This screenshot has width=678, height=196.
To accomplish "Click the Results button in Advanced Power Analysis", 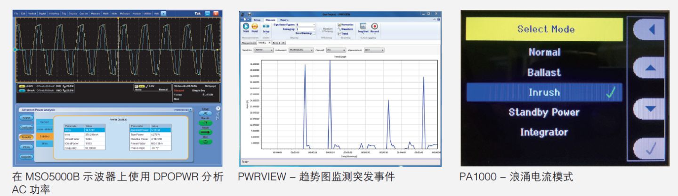I will (26, 137).
